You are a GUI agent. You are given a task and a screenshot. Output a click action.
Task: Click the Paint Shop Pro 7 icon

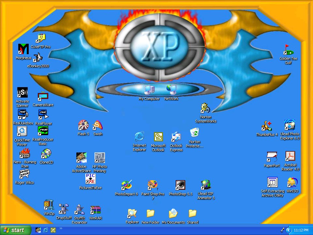[x=153, y=185]
